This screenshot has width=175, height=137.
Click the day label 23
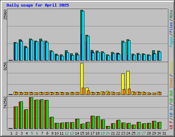(x=123, y=133)
